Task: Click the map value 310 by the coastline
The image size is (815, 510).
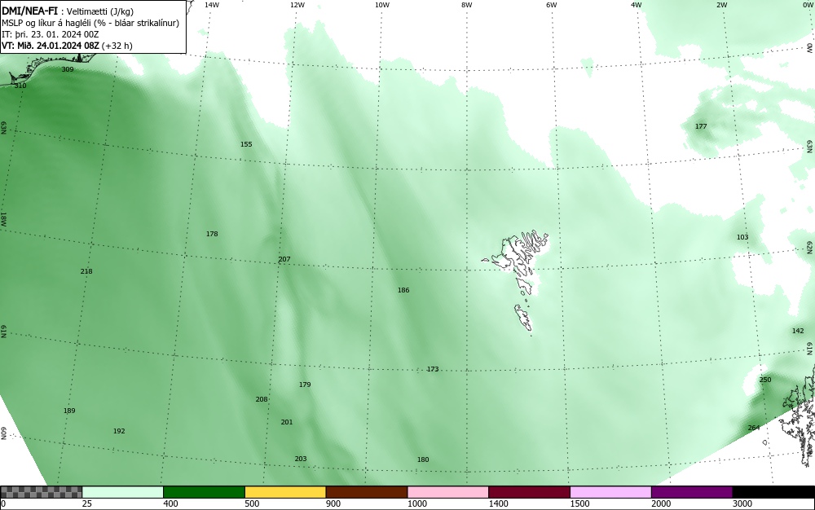Action: tap(20, 86)
